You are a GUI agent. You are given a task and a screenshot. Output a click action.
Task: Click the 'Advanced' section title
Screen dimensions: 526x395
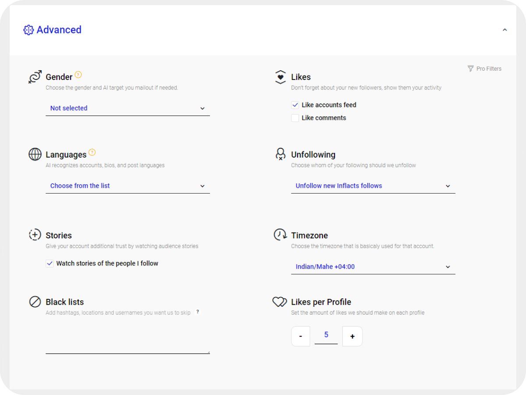[59, 30]
